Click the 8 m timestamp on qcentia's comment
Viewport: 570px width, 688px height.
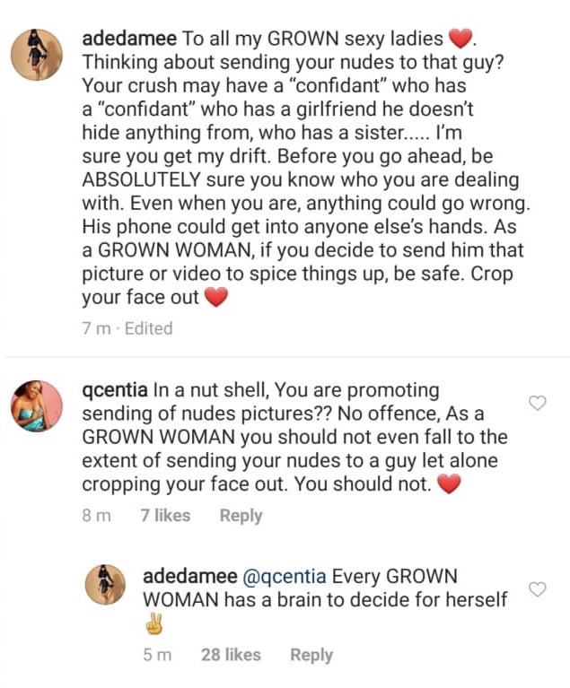point(96,516)
